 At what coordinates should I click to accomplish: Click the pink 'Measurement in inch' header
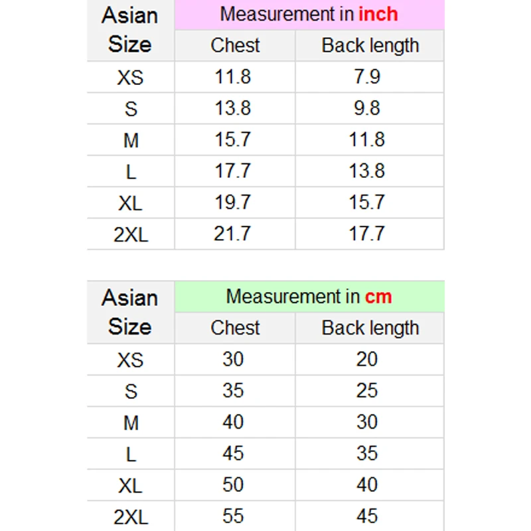click(x=309, y=15)
